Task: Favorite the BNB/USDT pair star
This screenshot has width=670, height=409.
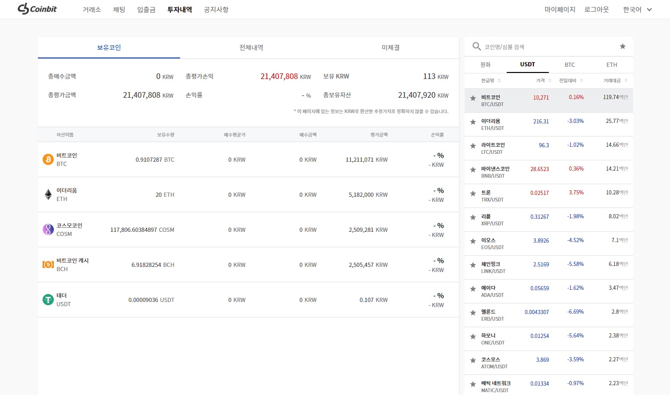Action: click(473, 170)
